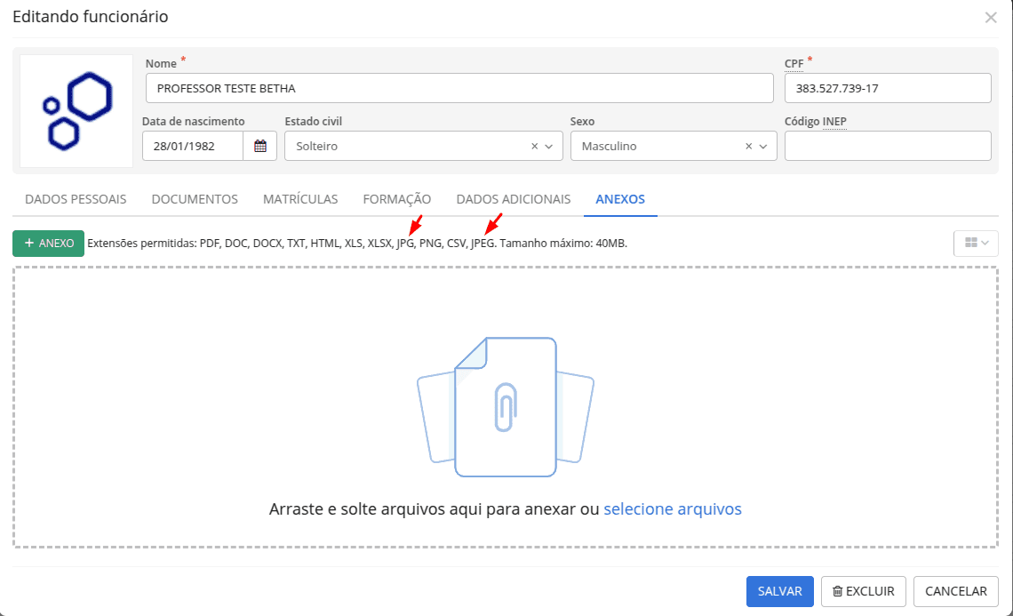Viewport: 1013px width, 616px height.
Task: Focus the Nome input field
Action: [459, 88]
